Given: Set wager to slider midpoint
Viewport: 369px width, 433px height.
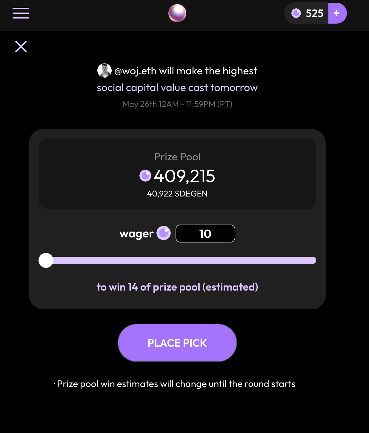Looking at the screenshot, I should pyautogui.click(x=177, y=260).
